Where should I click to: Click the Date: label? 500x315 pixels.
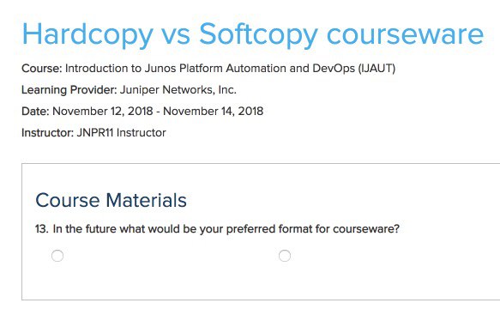35,112
